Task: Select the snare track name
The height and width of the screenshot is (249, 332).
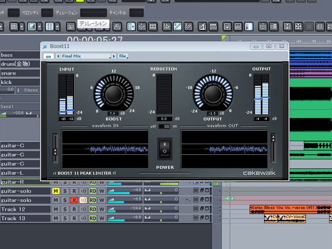Action: click(20, 73)
